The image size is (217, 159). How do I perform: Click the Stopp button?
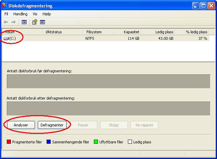click(x=114, y=125)
